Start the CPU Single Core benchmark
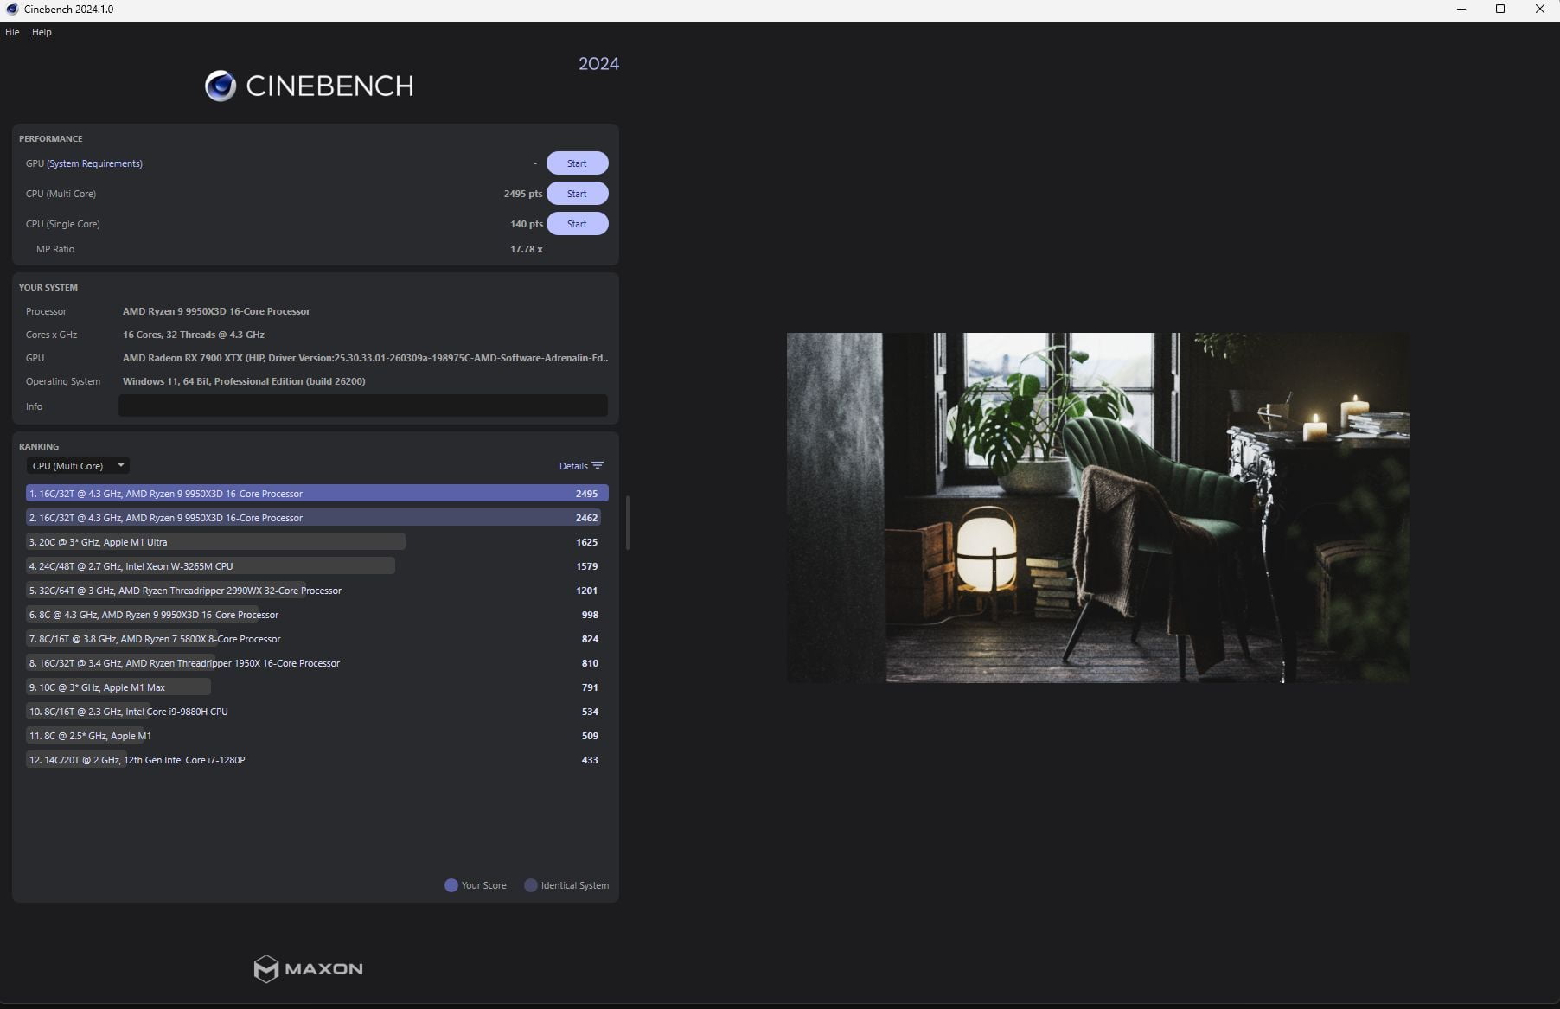The height and width of the screenshot is (1009, 1560). pos(577,224)
